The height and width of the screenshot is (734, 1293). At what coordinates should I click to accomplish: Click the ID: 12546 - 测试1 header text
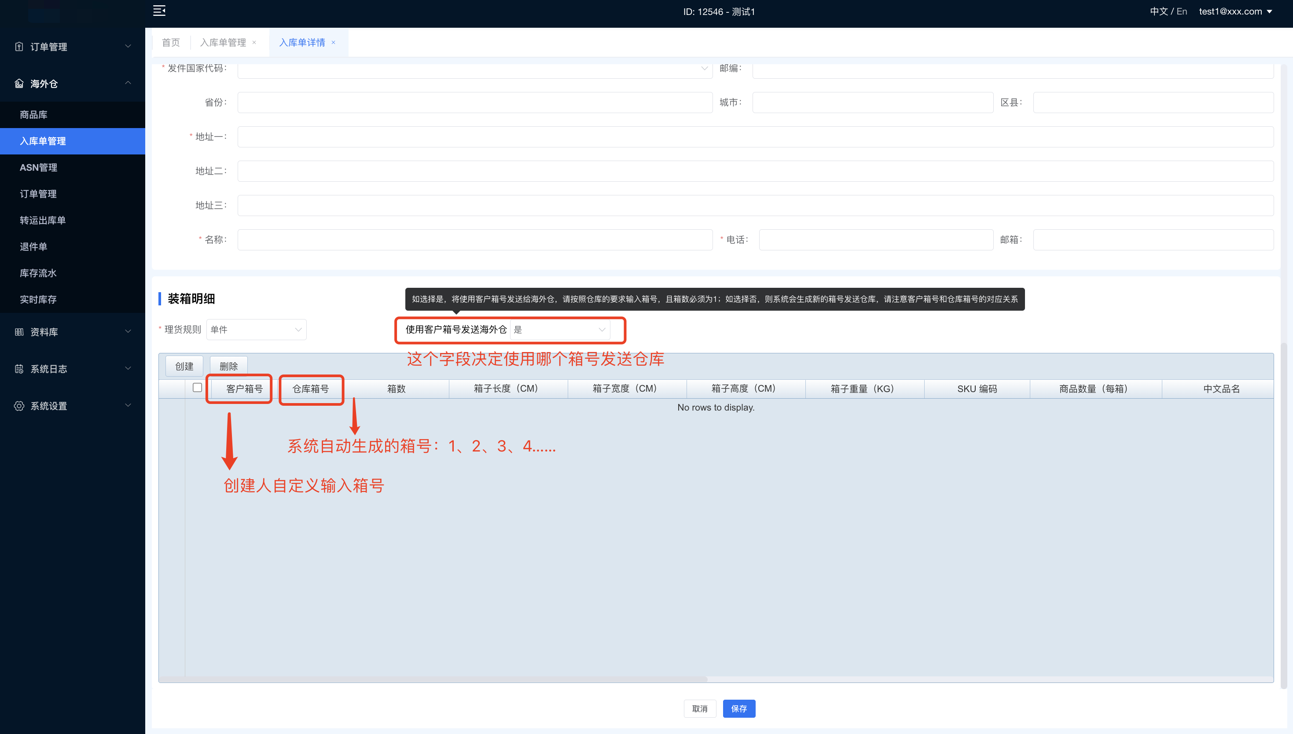point(719,11)
